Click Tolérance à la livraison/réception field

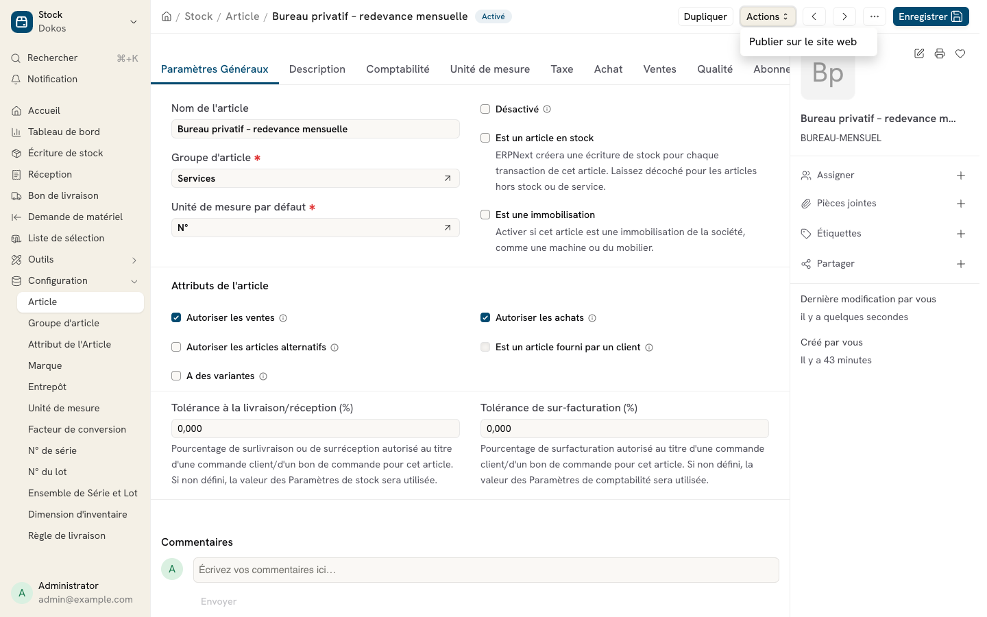(x=315, y=428)
